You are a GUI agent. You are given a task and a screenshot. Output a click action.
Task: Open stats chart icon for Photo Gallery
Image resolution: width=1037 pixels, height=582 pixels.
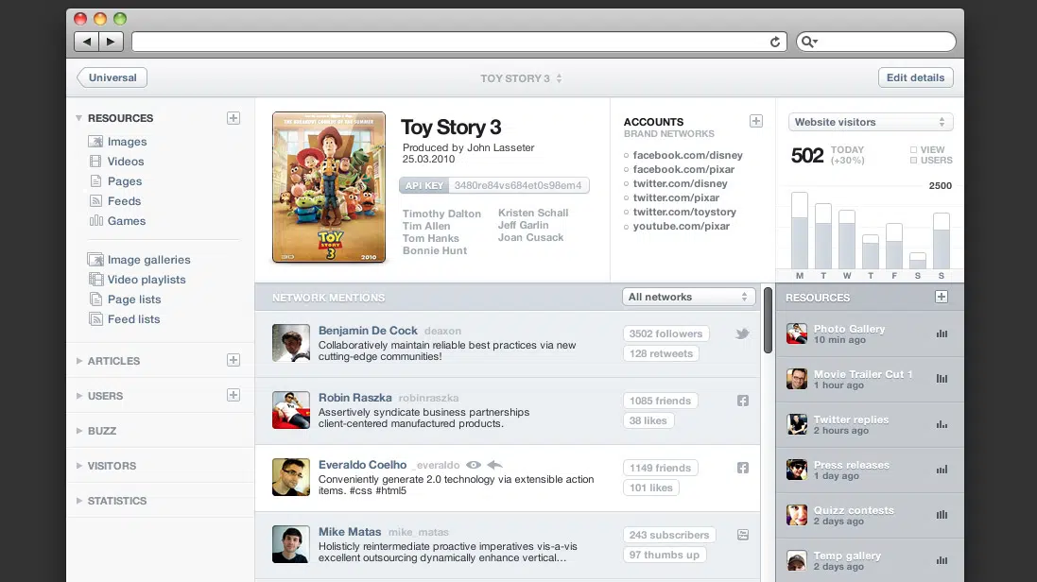coord(941,334)
